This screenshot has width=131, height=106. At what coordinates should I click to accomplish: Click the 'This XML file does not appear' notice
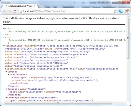tap(61, 20)
